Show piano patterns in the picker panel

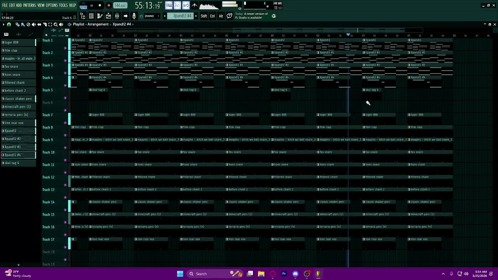click(x=6, y=34)
